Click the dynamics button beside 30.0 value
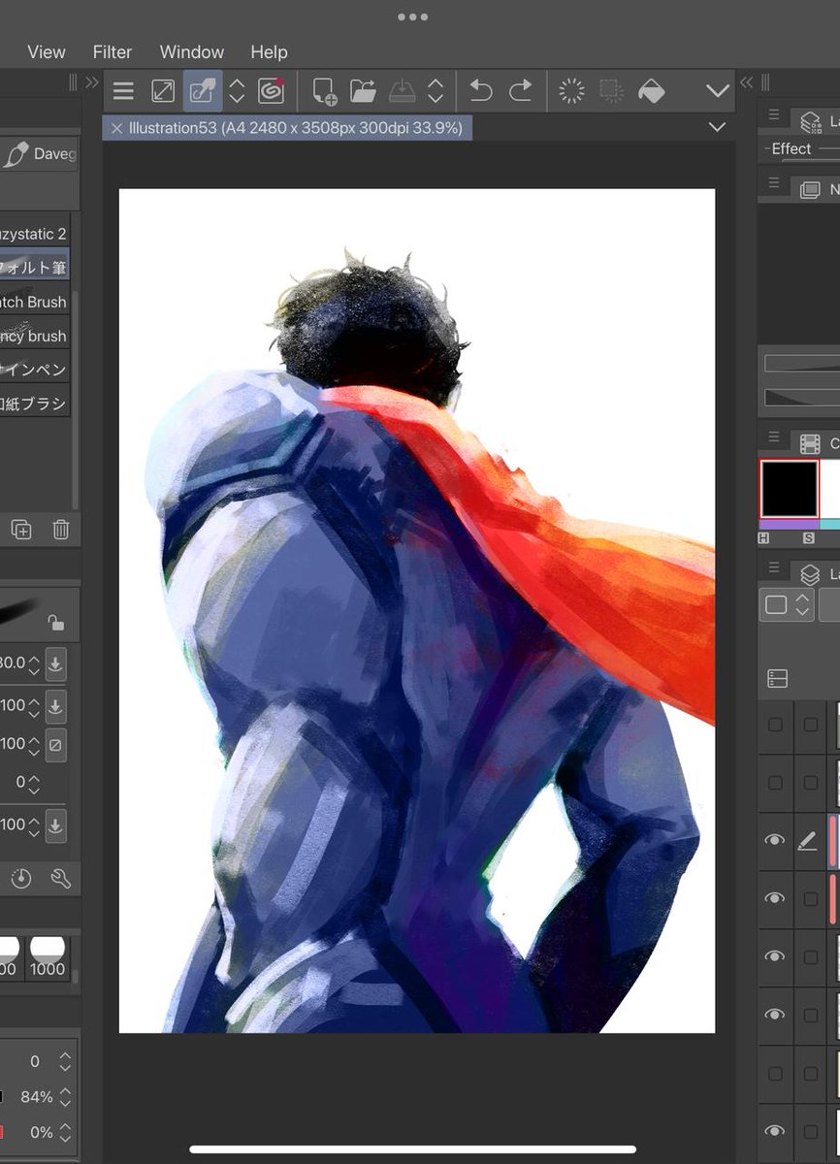This screenshot has width=840, height=1164. point(56,664)
